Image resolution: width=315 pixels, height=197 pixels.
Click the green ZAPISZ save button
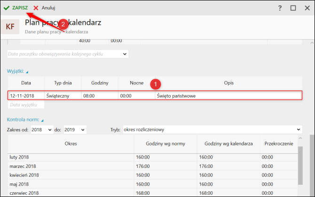(16, 8)
